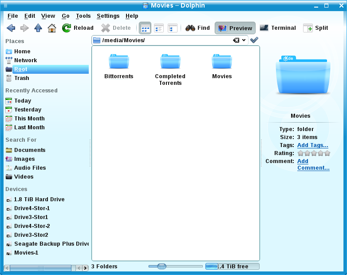
Task: Go to Home folder via toolbar icon
Action: click(52, 28)
